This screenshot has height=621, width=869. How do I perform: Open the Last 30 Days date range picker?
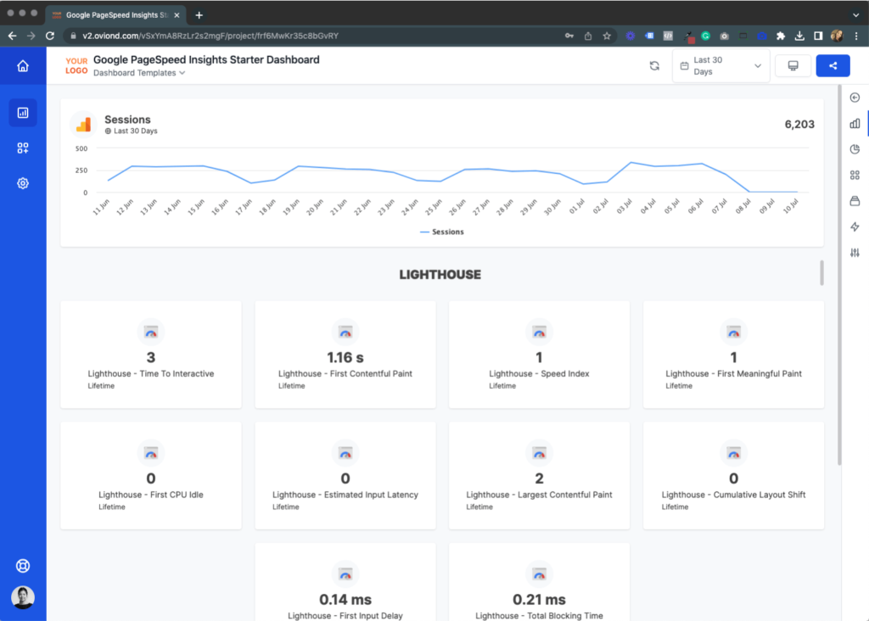[x=720, y=66]
